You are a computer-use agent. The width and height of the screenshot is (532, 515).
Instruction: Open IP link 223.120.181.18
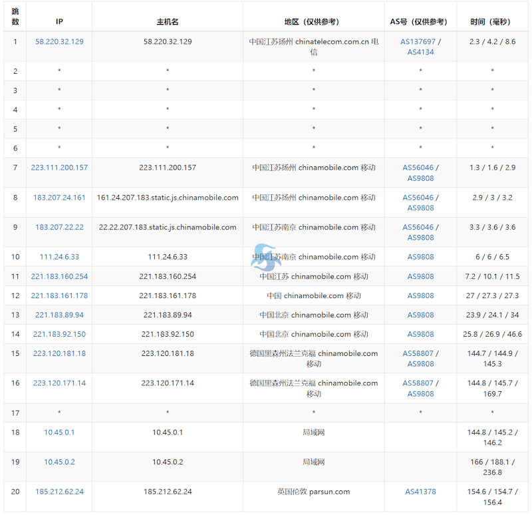(59, 353)
